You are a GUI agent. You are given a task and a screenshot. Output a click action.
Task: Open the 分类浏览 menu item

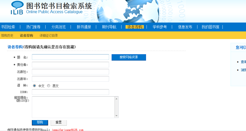click(x=58, y=27)
